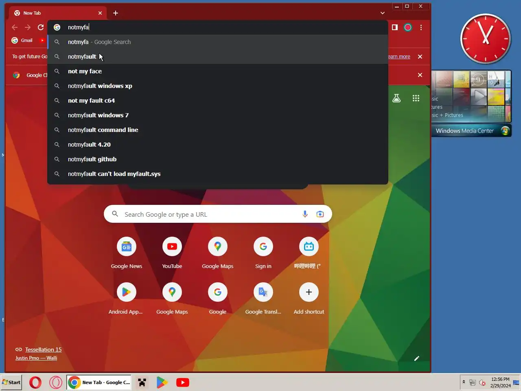Open the YouTube shortcut tile
The width and height of the screenshot is (521, 391).
click(172, 253)
